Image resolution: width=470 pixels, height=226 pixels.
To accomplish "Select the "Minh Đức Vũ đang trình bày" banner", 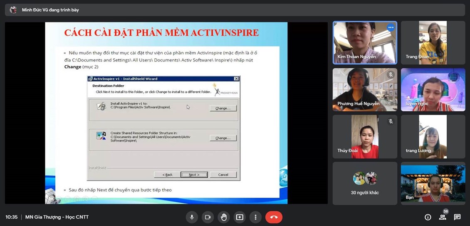I will tap(50, 10).
